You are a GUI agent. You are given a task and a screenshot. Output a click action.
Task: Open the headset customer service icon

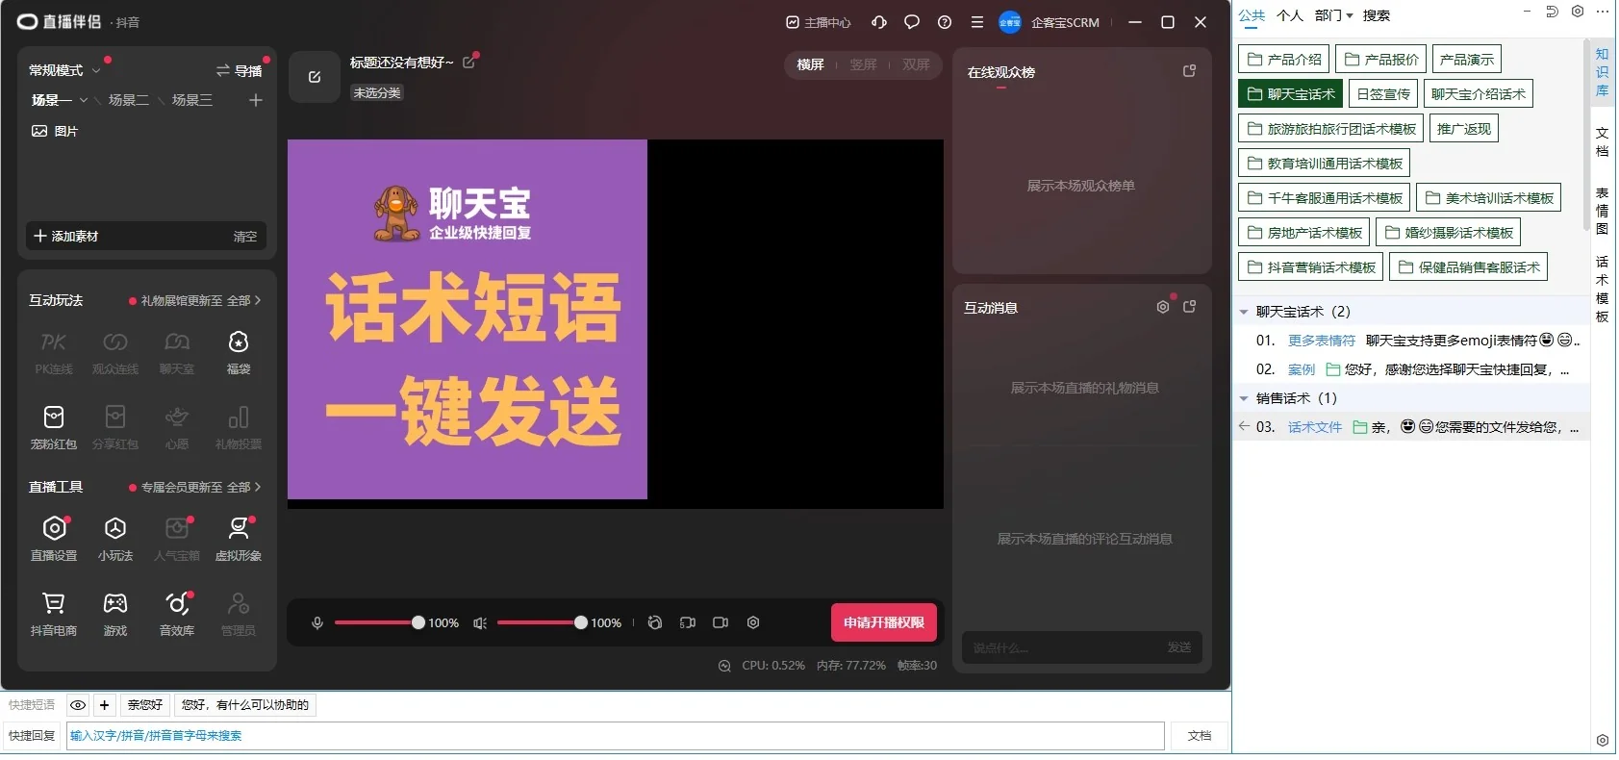879,22
